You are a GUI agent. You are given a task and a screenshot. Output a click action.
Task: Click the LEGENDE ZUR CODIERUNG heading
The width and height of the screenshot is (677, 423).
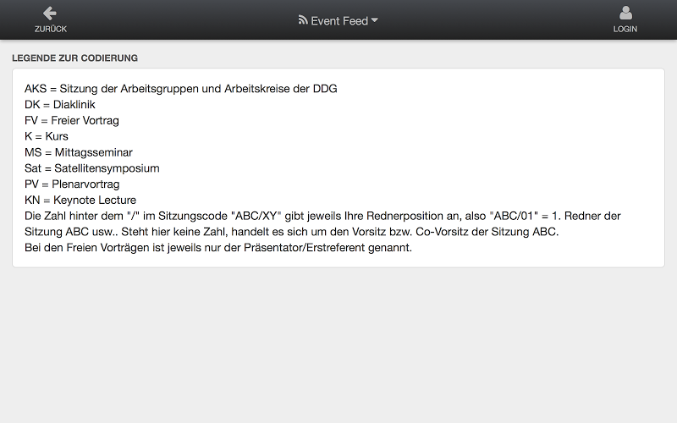[75, 58]
